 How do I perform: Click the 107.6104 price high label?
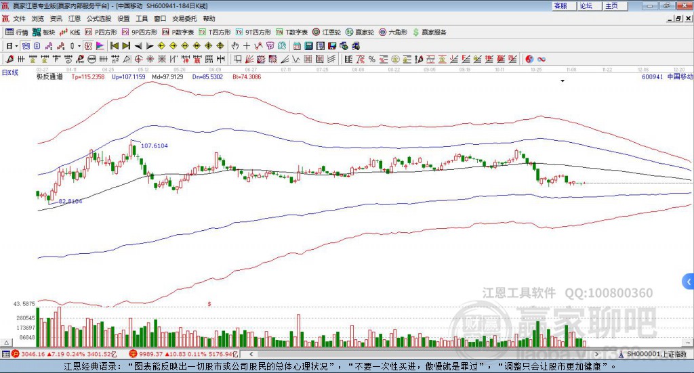click(x=155, y=146)
